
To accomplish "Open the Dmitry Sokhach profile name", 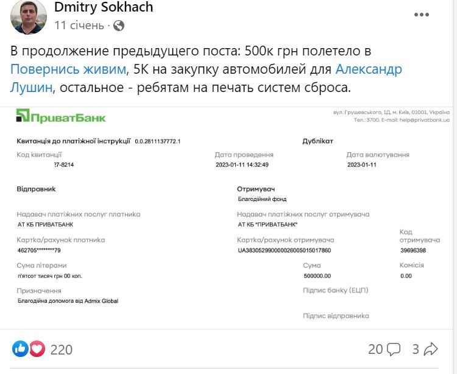I will point(104,7).
